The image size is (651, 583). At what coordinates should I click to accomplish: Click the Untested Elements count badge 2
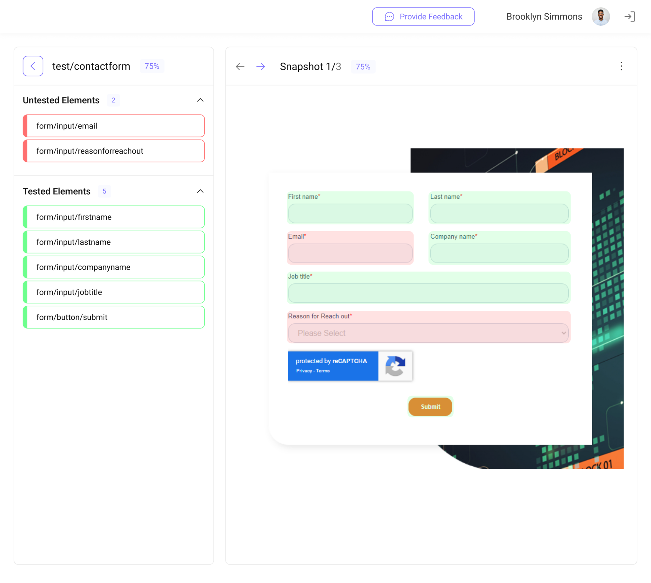(x=113, y=100)
